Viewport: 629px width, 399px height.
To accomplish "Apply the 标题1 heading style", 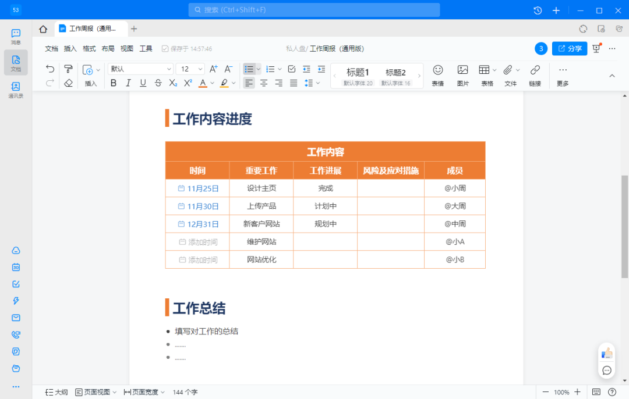I will [358, 73].
